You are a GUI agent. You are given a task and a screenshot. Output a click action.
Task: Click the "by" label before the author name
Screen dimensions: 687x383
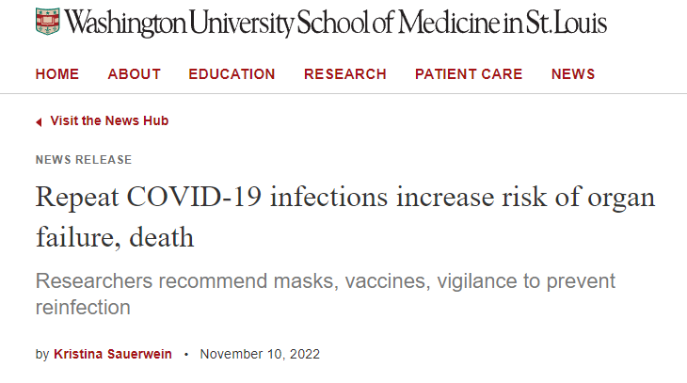pos(42,355)
